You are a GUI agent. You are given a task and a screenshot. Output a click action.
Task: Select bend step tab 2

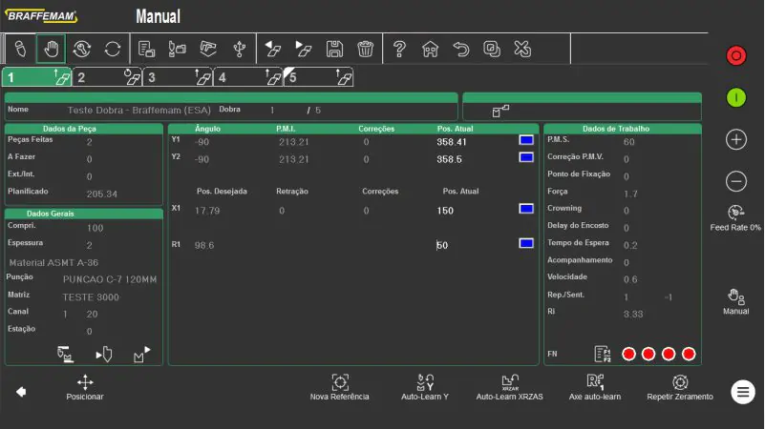[x=107, y=77]
